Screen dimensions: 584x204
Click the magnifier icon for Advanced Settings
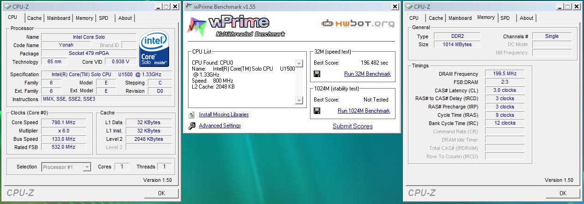(192, 126)
